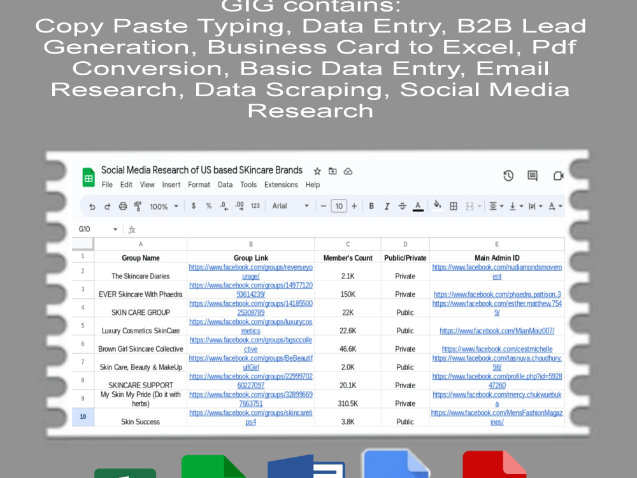Click the '310.5K' member count cell
This screenshot has height=478, width=637.
coord(348,399)
